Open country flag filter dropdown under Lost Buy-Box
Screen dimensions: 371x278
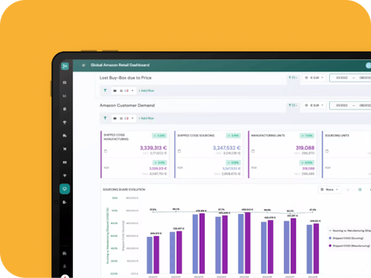124,91
